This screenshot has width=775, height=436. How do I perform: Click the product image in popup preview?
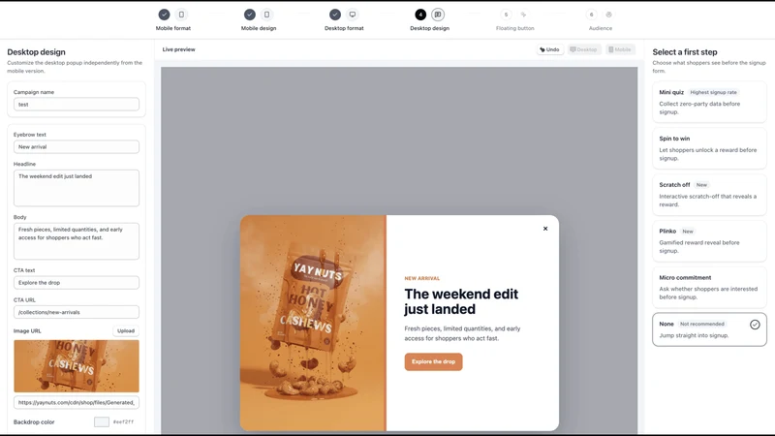click(x=313, y=323)
